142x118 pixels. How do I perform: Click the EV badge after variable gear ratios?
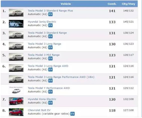pyautogui.click(x=72, y=114)
